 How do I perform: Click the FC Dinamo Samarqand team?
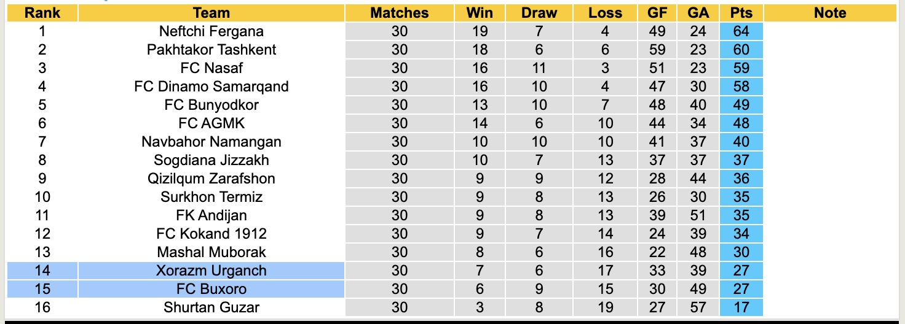tap(211, 87)
